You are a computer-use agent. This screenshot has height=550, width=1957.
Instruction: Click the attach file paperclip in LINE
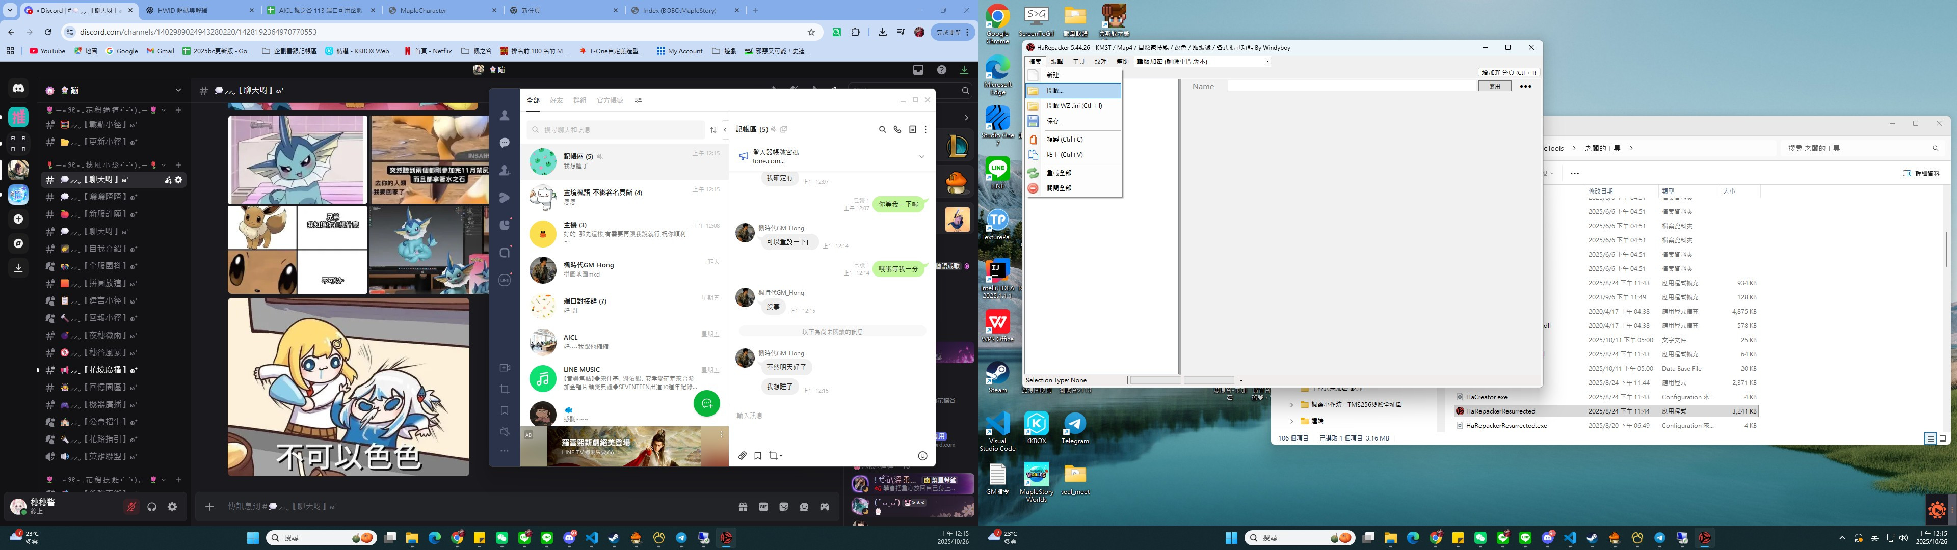pos(742,456)
